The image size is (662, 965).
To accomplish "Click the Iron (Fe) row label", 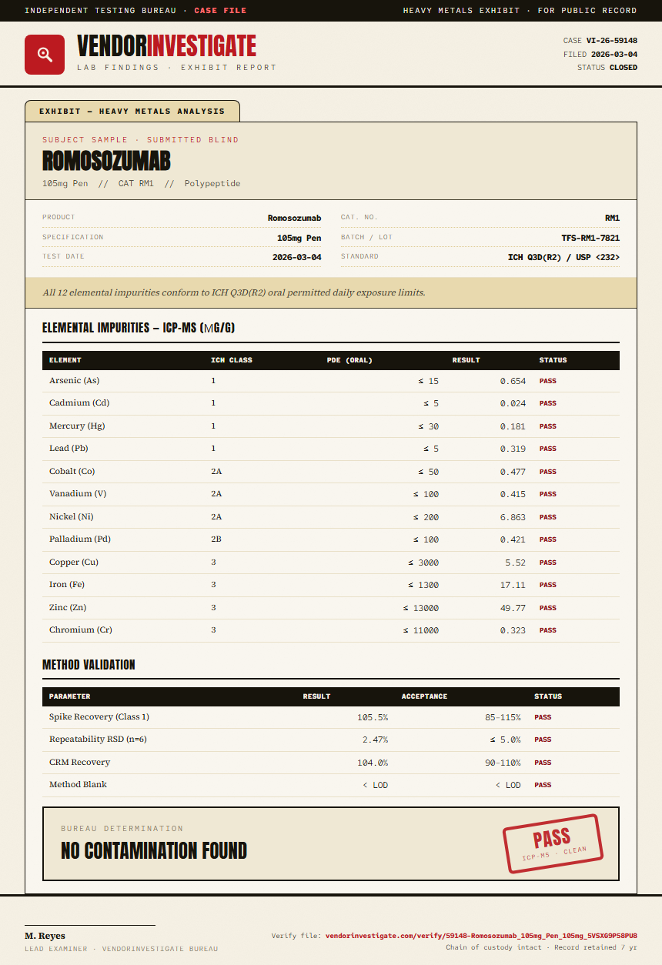I will point(67,585).
